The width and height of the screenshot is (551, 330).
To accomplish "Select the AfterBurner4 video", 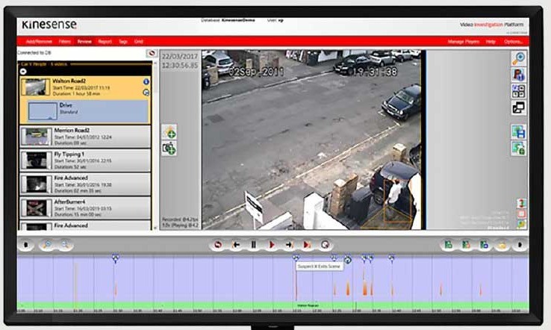I will pyautogui.click(x=85, y=208).
